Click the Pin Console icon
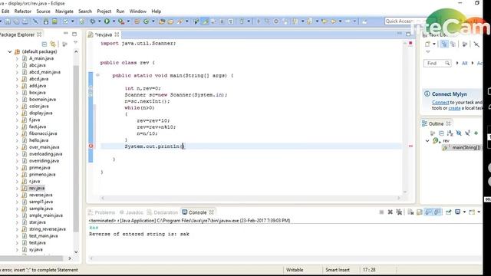This screenshot has width=491, height=276. tap(448, 212)
